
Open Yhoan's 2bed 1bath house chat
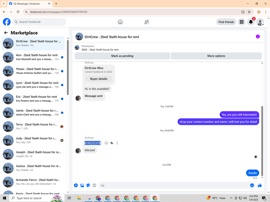click(33, 71)
